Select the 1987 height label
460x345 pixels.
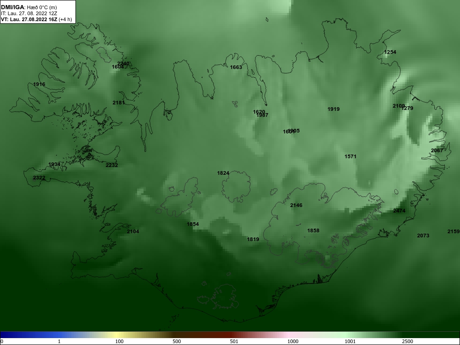262,115
